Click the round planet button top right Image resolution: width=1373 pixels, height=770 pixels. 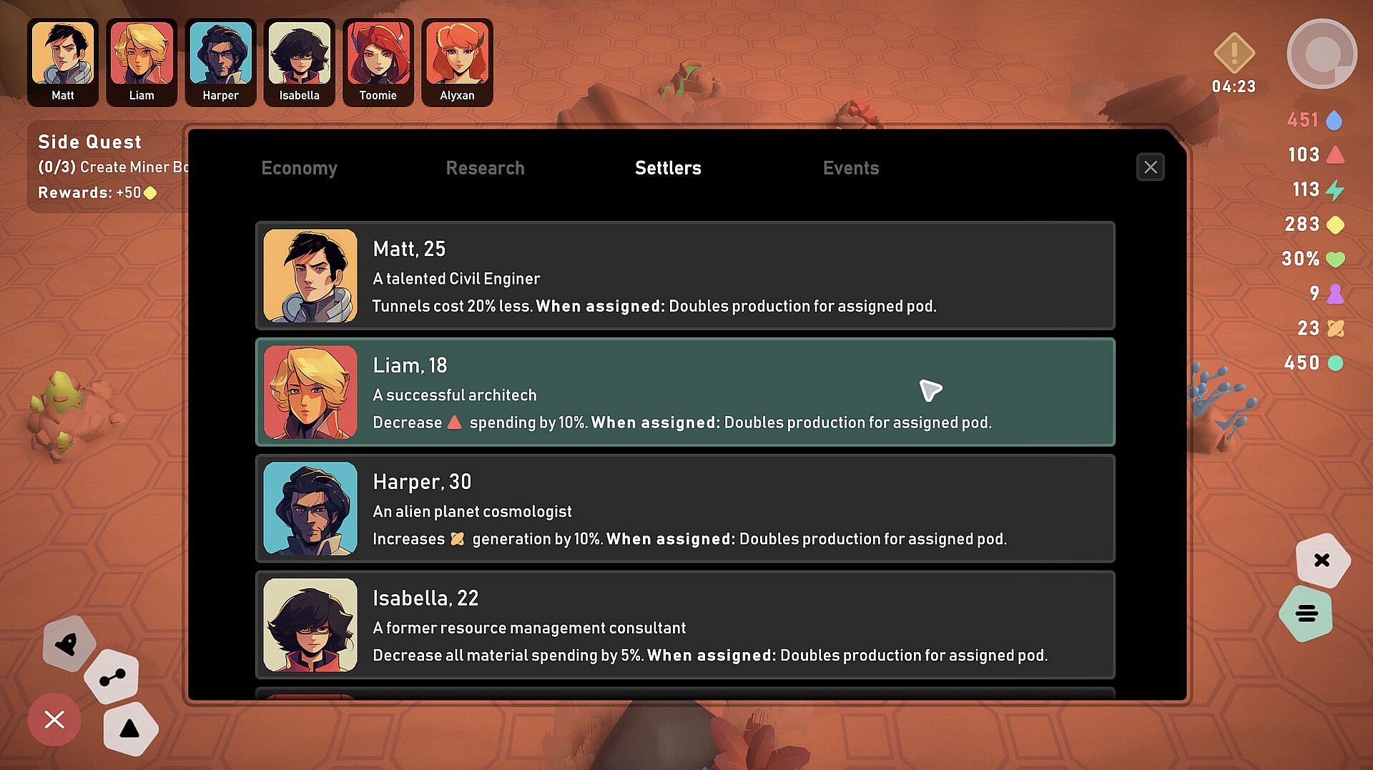pos(1322,54)
